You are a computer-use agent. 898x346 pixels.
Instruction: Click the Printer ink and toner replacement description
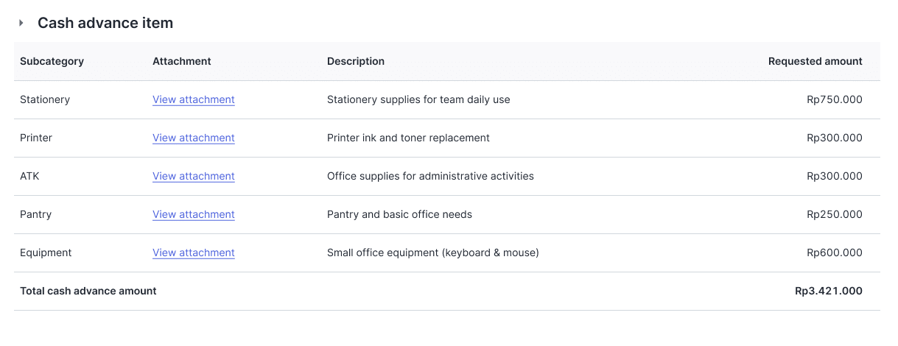pos(408,138)
